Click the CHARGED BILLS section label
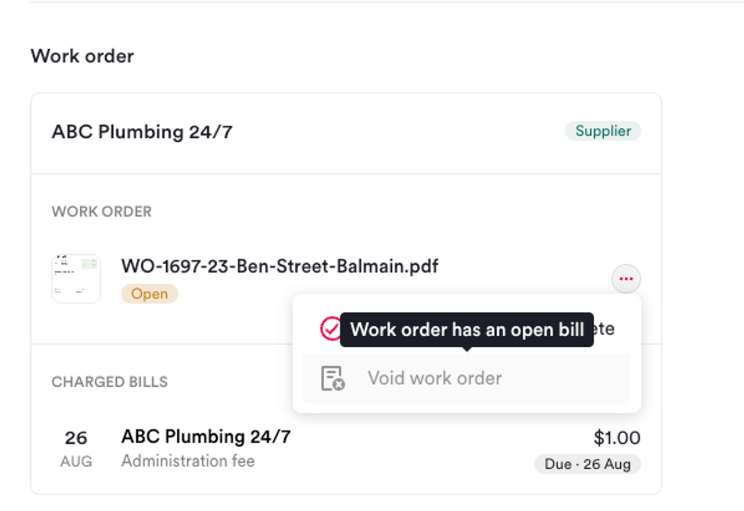 pos(109,382)
